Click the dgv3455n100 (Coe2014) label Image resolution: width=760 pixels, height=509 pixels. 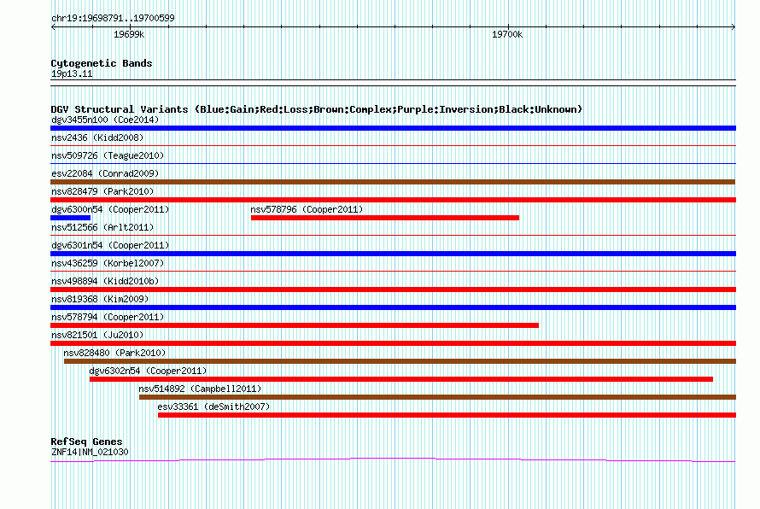click(105, 120)
